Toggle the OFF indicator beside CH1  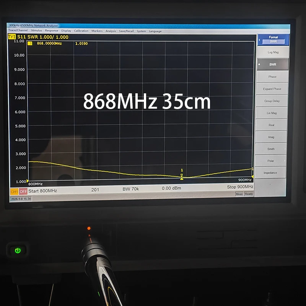tap(23, 192)
